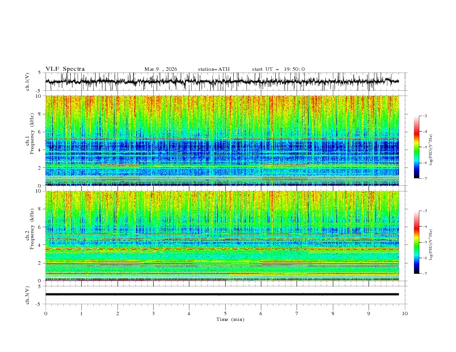Click the "VLF Spectra" plot title
Screen dimensions: 456x352
tap(65, 69)
